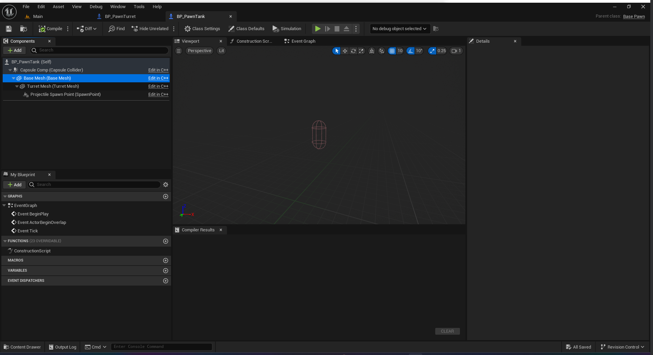Toggle scale snapping

click(x=432, y=51)
